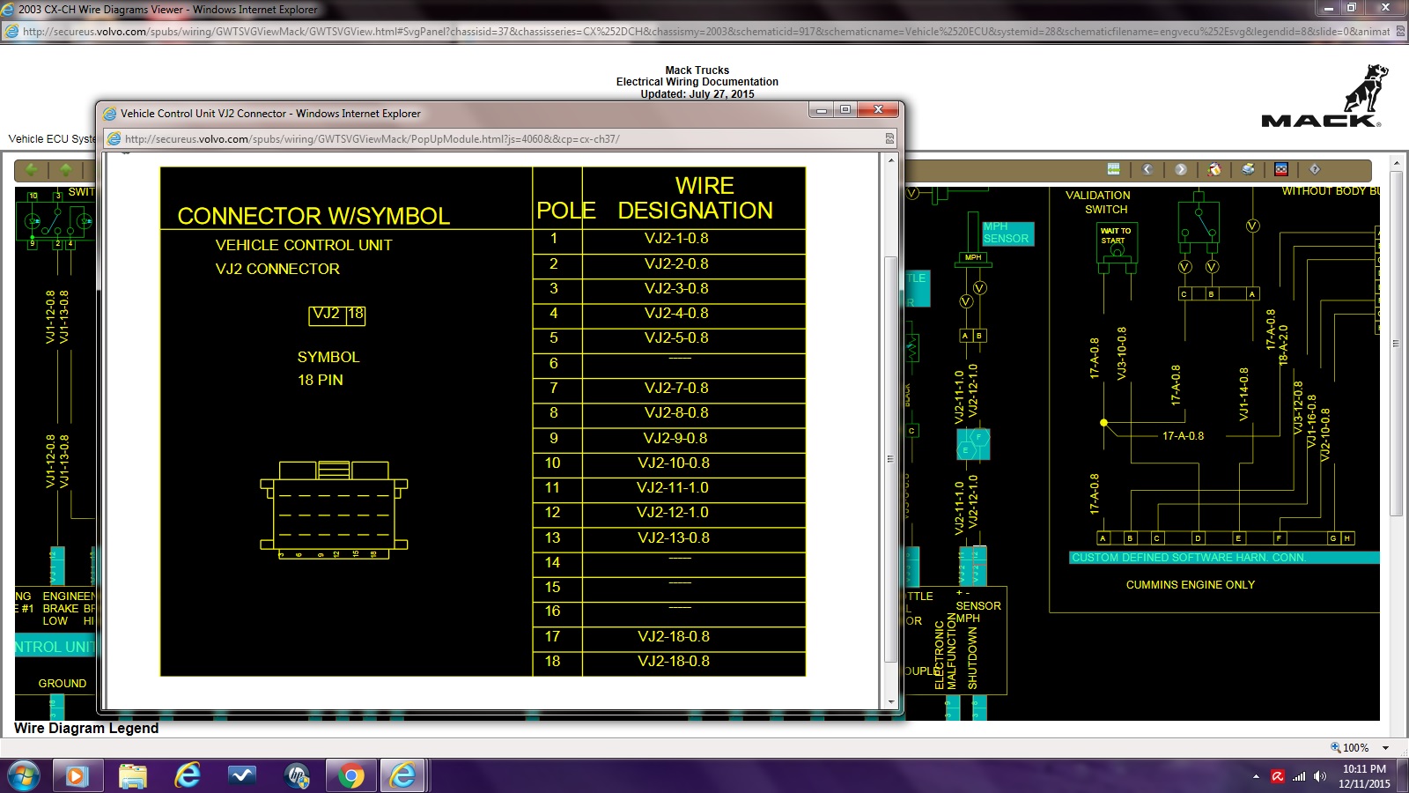Open the connector table icon in toolbar
This screenshot has width=1409, height=793.
click(x=1113, y=169)
